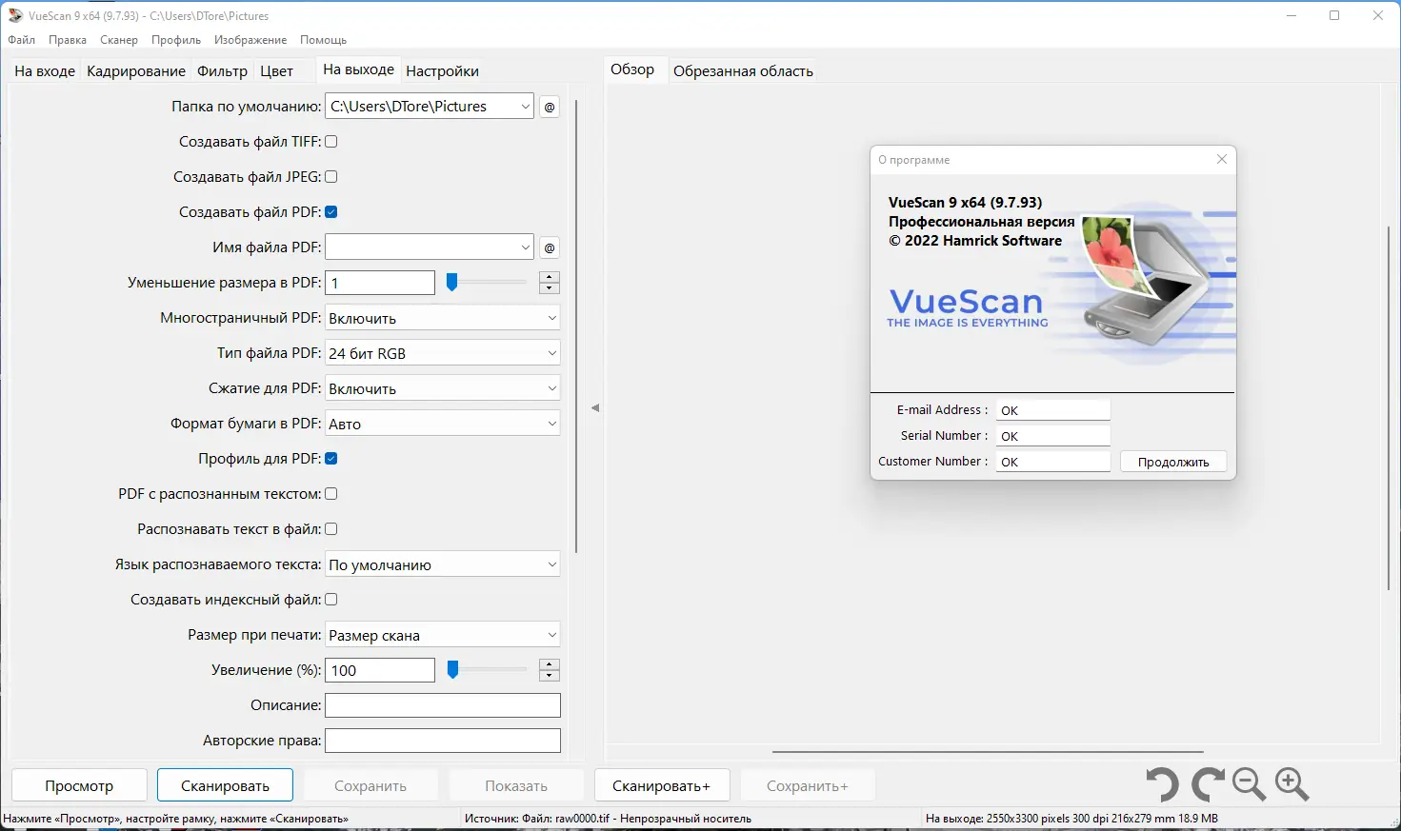Disable Создавать файл PDF
Image resolution: width=1401 pixels, height=831 pixels.
point(330,211)
